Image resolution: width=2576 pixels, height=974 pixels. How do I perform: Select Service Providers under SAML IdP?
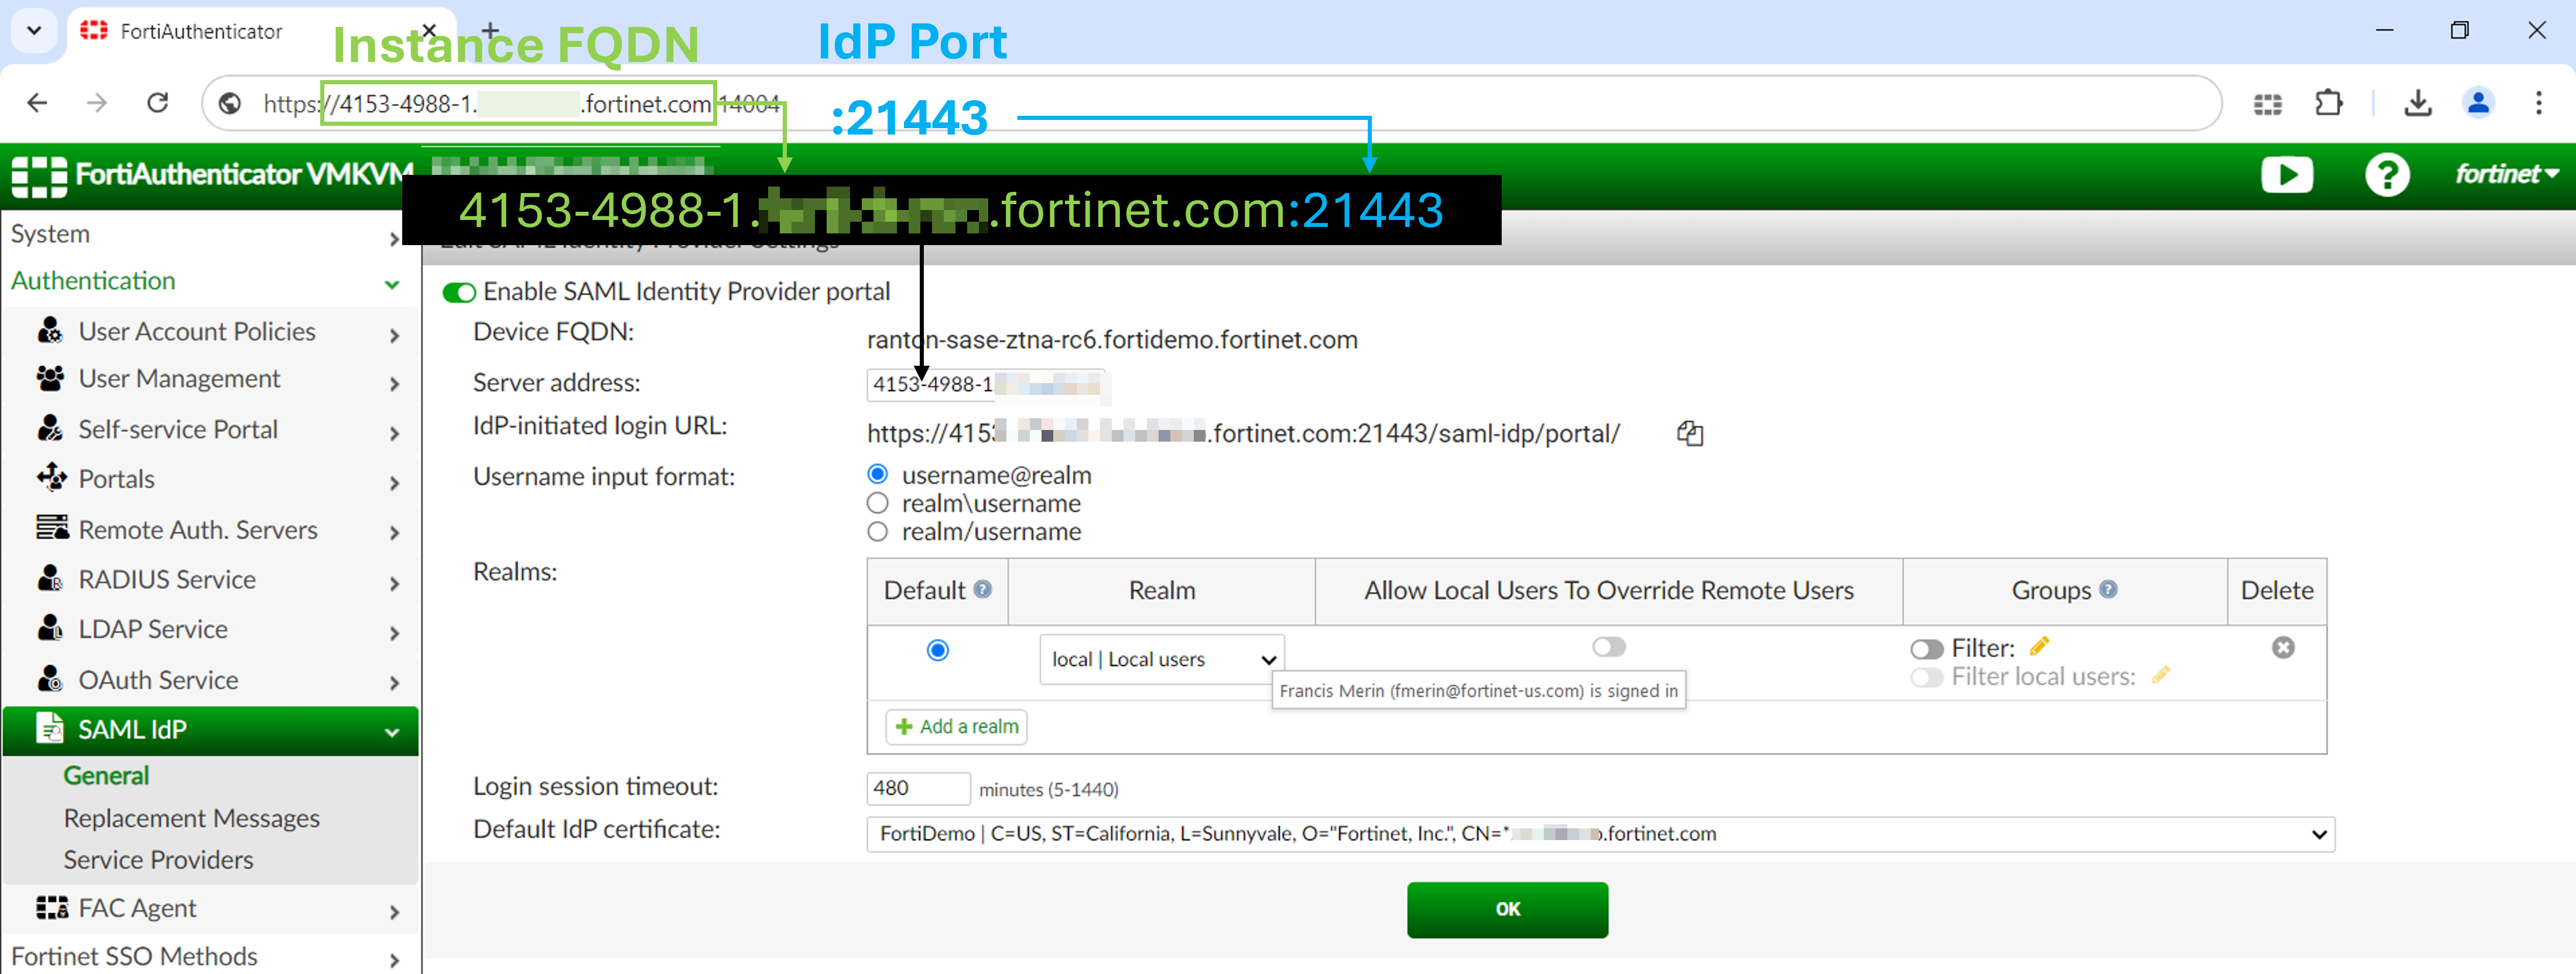(158, 859)
